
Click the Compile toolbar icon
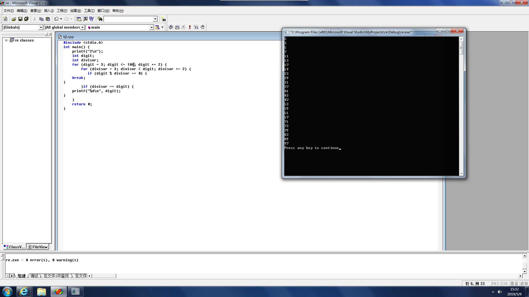(171, 27)
